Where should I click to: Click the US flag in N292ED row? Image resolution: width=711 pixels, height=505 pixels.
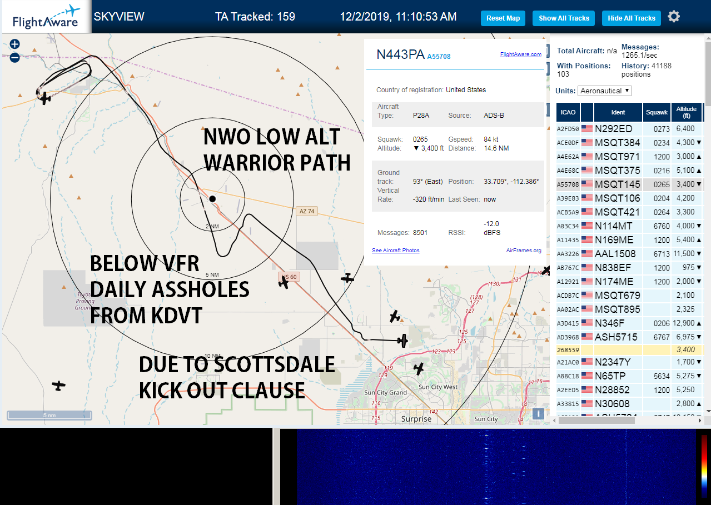587,128
